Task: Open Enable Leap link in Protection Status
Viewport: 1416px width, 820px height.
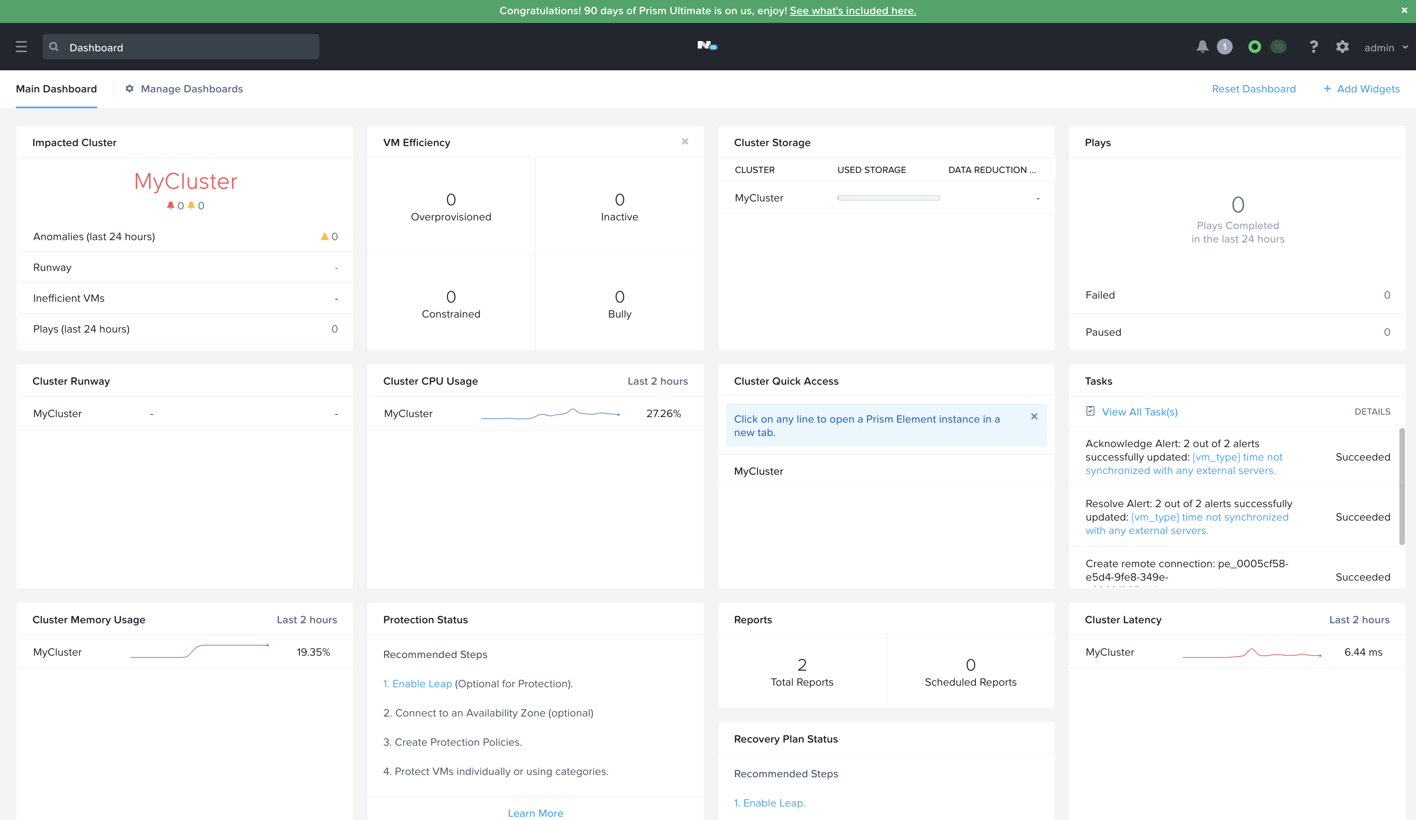Action: [x=418, y=683]
